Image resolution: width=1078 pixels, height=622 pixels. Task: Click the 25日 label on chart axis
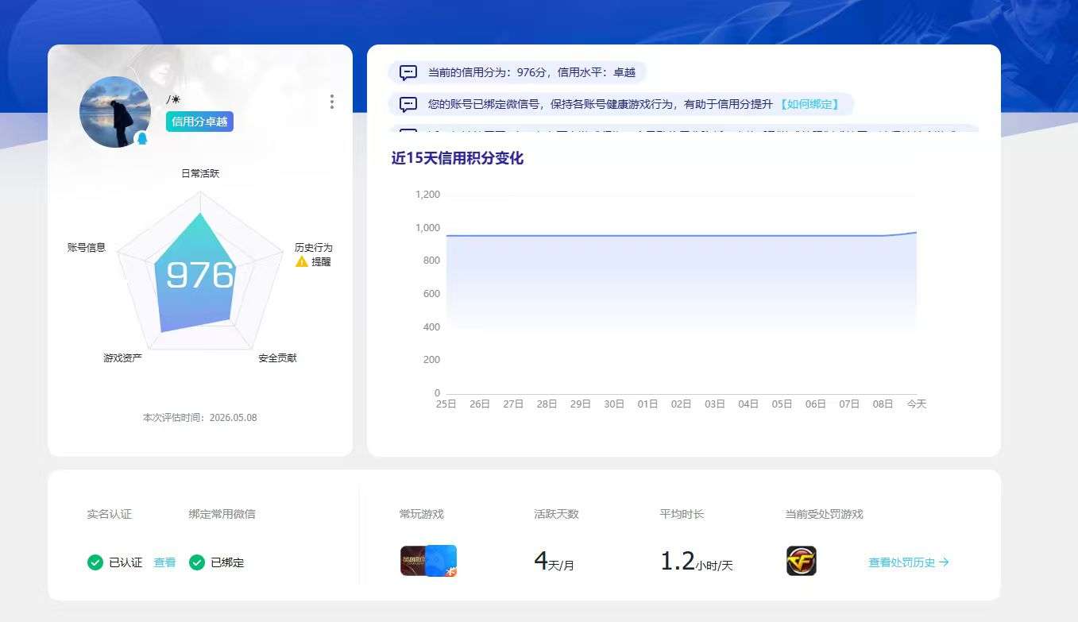coord(446,404)
